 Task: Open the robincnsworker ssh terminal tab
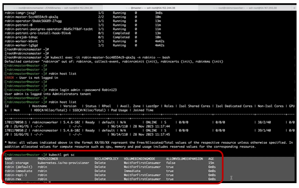click(x=245, y=8)
